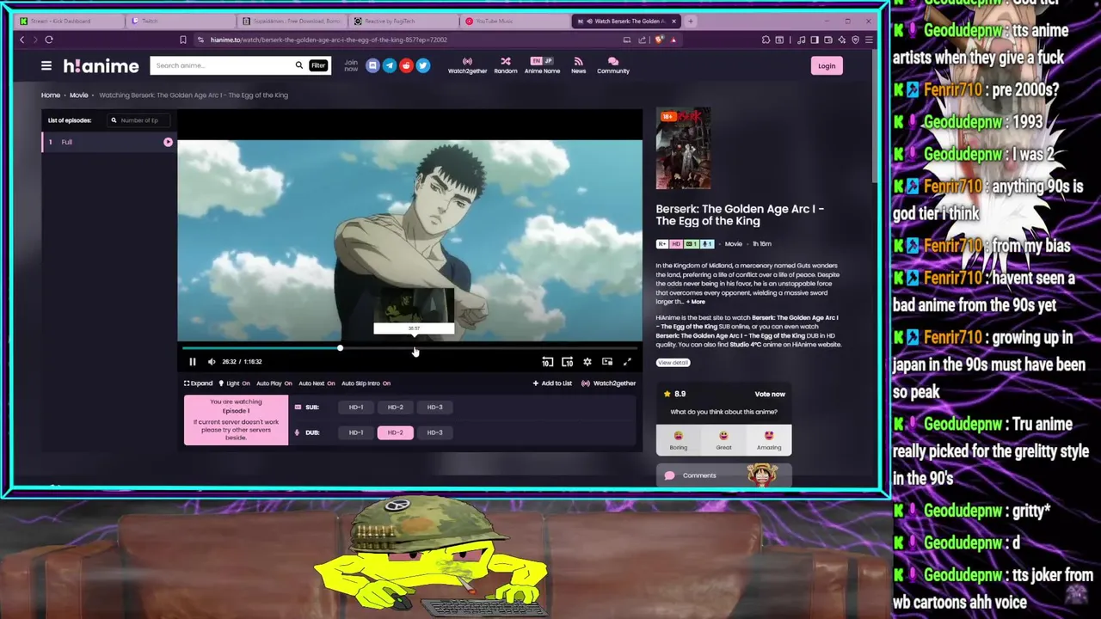Pause the video playback

coord(192,362)
